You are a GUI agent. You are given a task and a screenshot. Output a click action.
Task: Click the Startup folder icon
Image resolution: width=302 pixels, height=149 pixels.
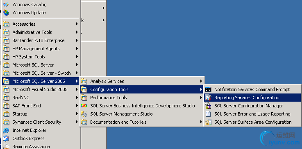(6, 114)
